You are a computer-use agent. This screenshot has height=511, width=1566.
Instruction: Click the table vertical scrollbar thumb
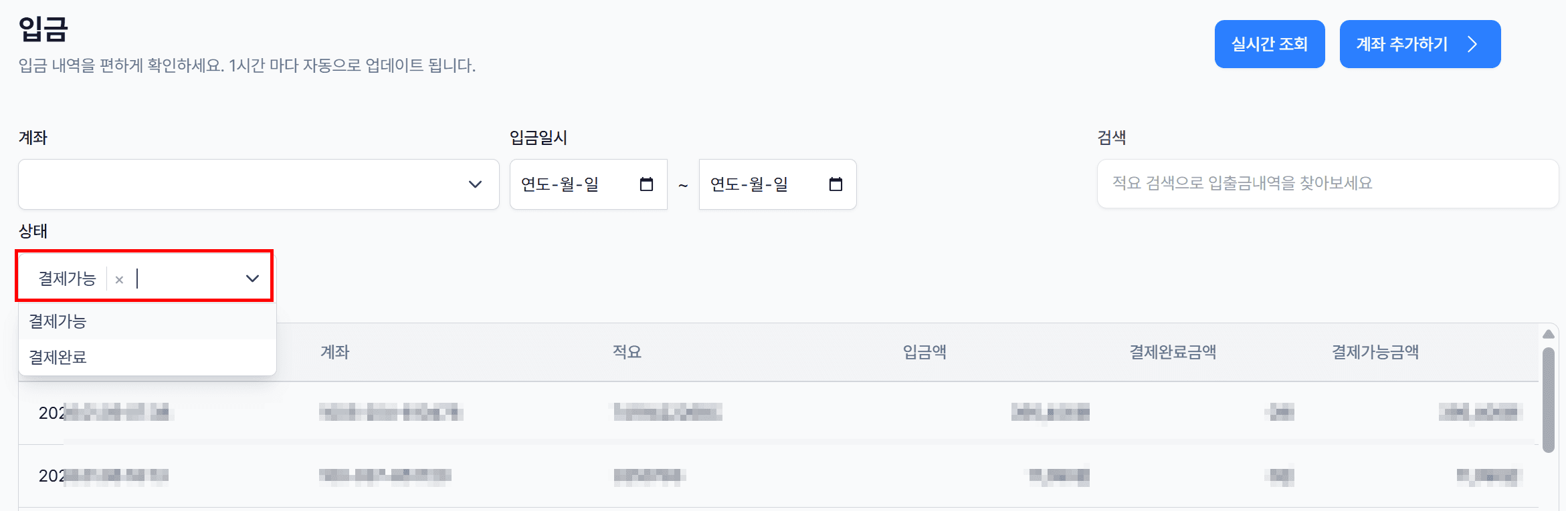1549,399
